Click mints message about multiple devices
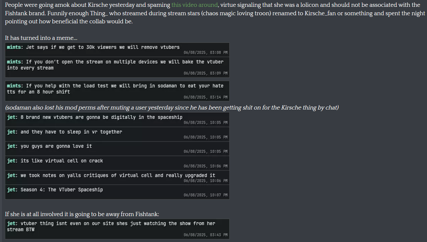This screenshot has height=242, width=427. pos(117,67)
